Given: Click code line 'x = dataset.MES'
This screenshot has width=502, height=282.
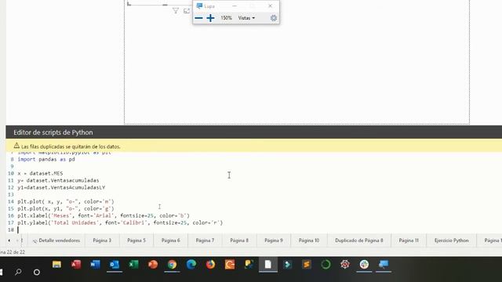Looking at the screenshot, I should point(40,173).
